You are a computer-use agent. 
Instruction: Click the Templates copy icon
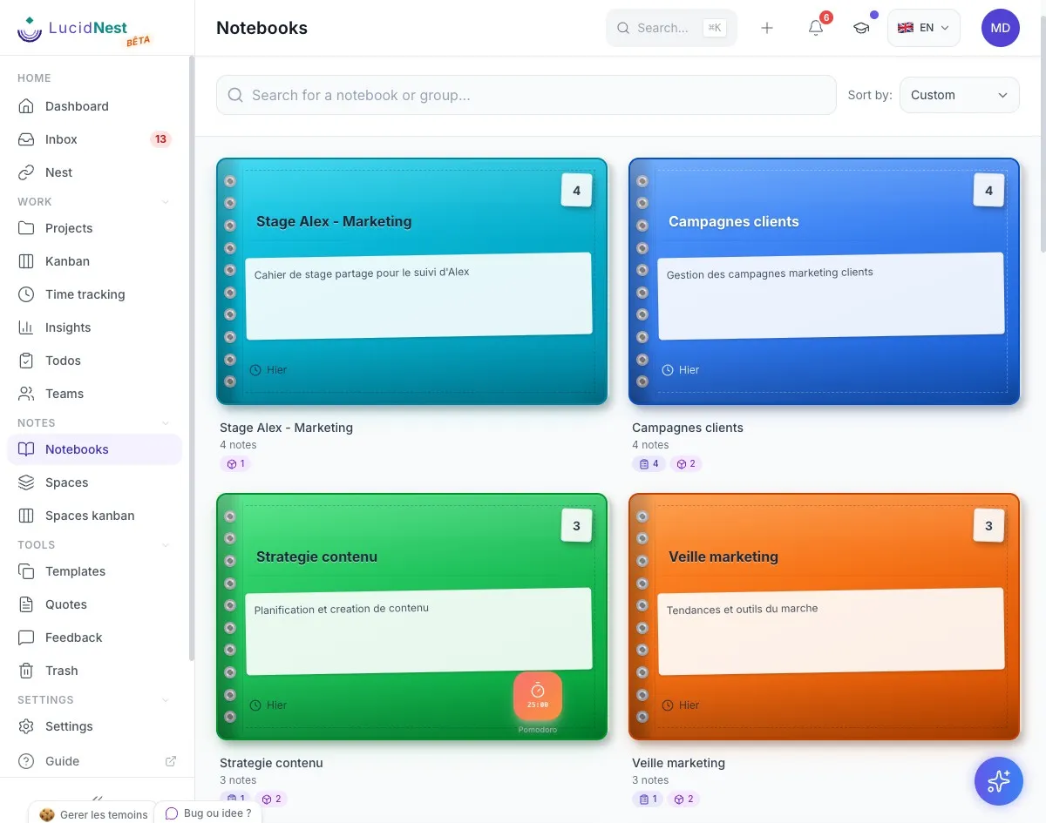coord(27,571)
